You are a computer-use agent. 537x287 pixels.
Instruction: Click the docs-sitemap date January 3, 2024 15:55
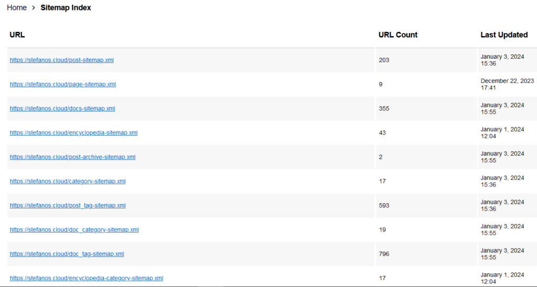tap(502, 108)
